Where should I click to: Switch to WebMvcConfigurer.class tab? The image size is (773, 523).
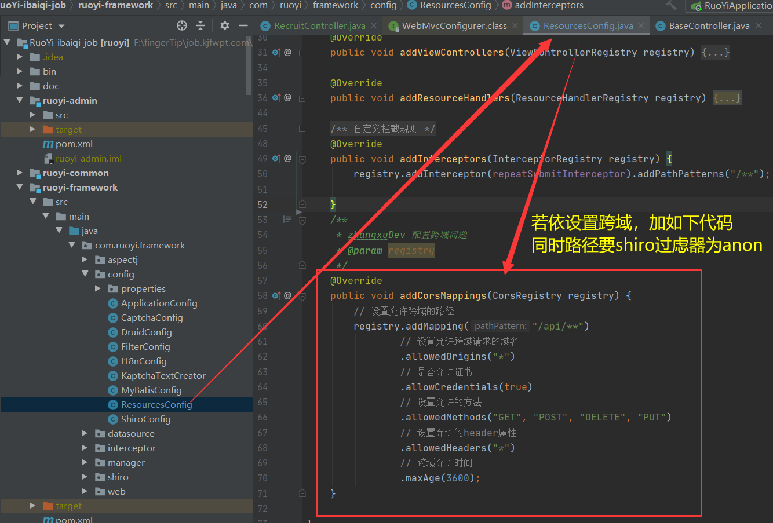pyautogui.click(x=454, y=25)
